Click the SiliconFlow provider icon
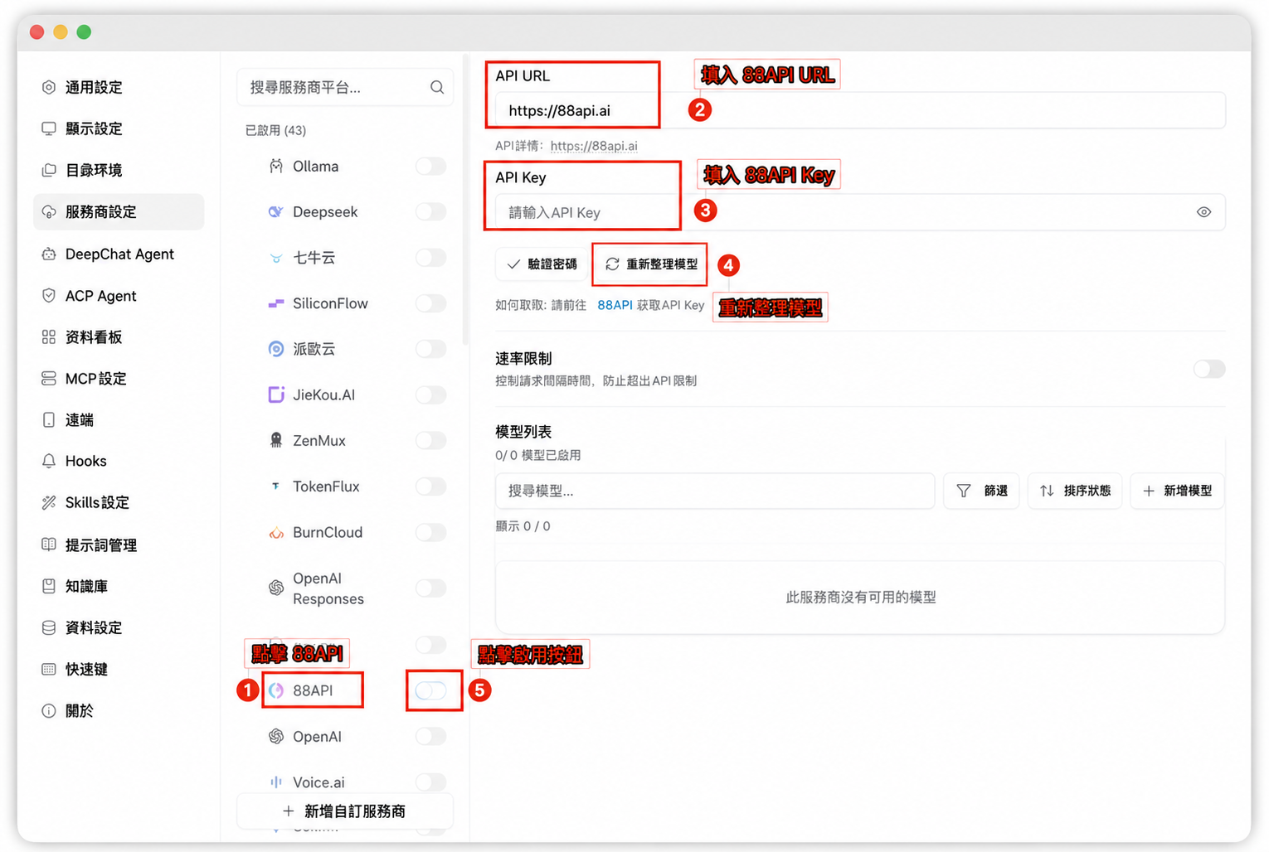 (x=276, y=303)
